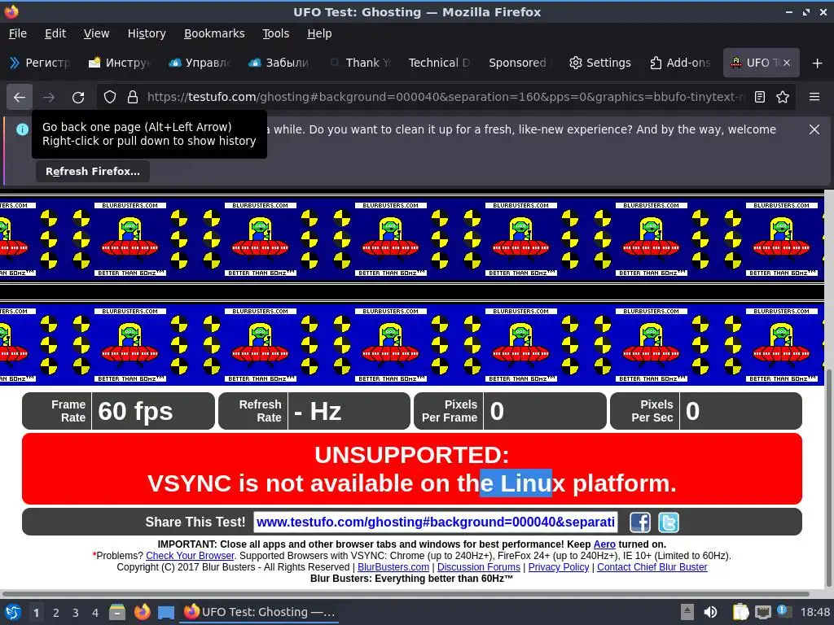Image resolution: width=834 pixels, height=625 pixels.
Task: Switch to workspace 2 in taskbar
Action: 56,613
